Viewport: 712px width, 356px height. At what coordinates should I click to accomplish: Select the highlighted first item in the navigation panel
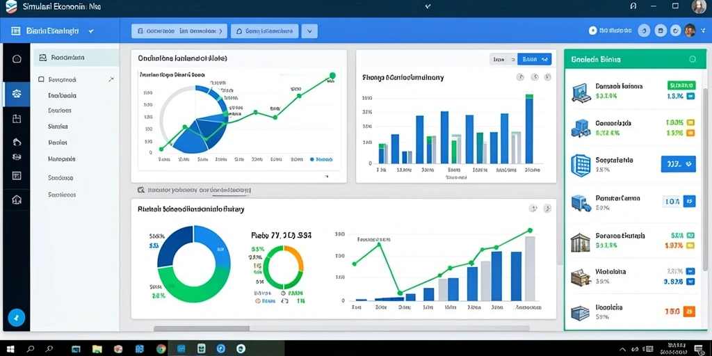pos(76,58)
